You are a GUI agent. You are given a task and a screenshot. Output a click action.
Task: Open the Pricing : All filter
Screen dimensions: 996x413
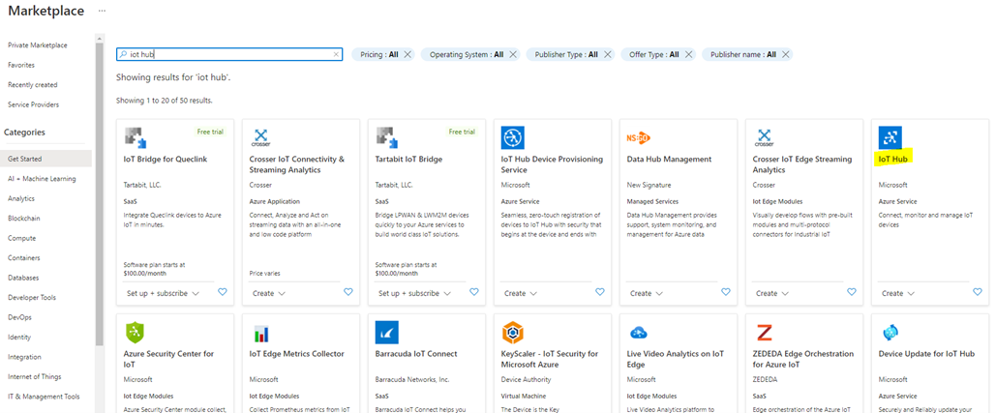point(379,54)
